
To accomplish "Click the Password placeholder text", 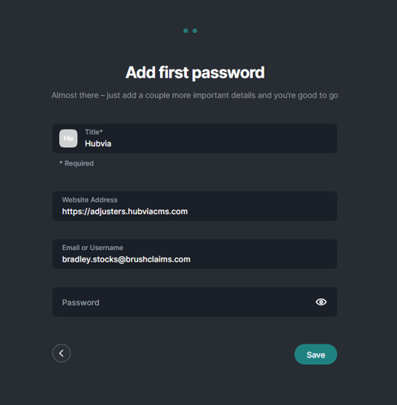I will 80,302.
